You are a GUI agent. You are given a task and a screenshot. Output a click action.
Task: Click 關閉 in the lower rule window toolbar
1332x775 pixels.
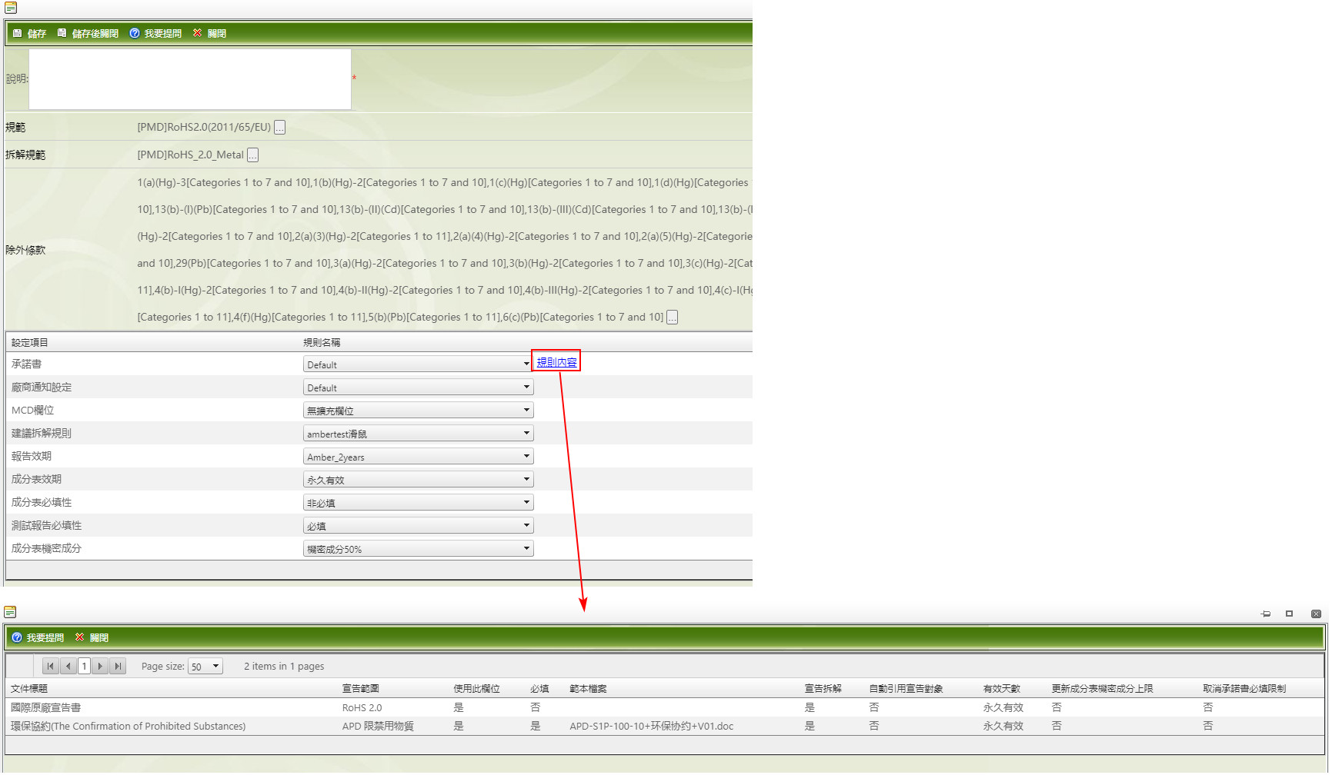point(92,637)
